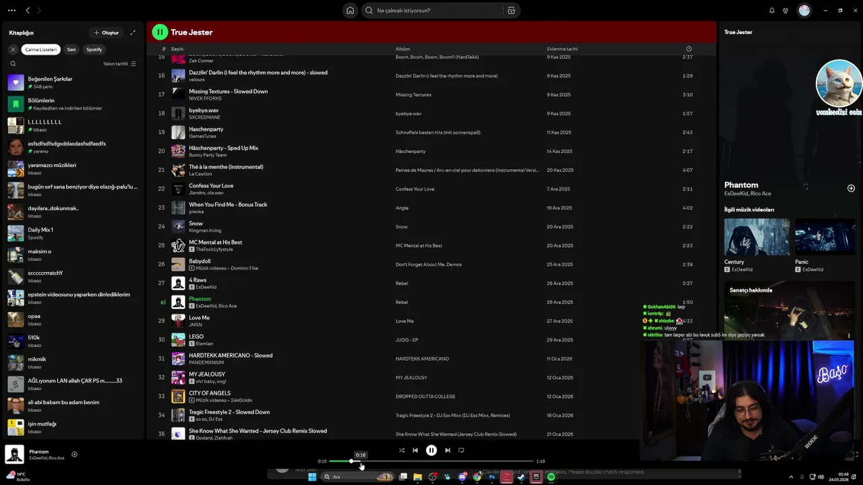
Task: Open the Browse icon inside the search bar
Action: (511, 10)
